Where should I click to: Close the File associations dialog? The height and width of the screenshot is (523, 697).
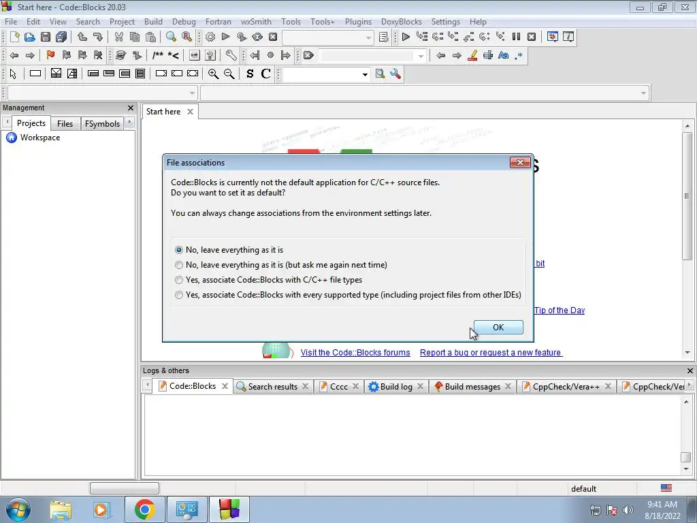coord(520,163)
